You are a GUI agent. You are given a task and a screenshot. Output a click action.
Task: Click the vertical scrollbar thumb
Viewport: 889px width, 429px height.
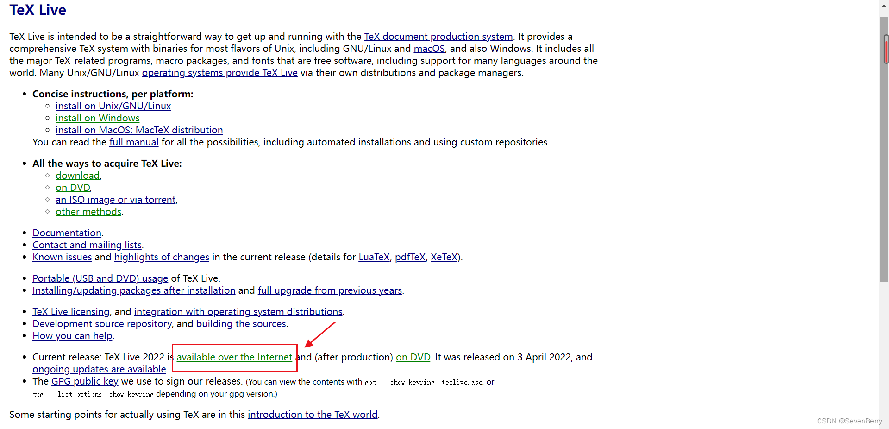click(x=884, y=149)
